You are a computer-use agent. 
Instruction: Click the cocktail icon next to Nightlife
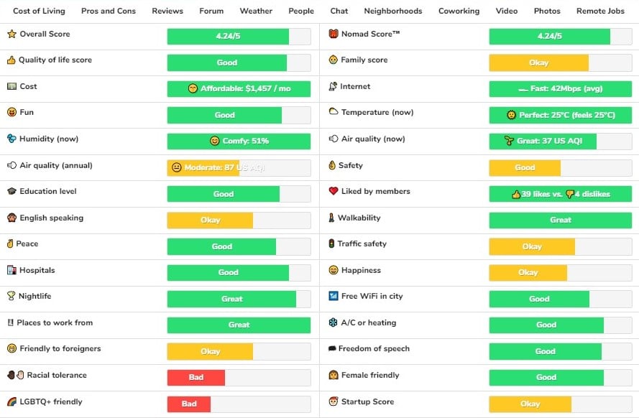(12, 297)
